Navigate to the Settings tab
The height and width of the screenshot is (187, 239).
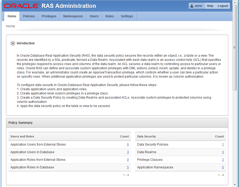click(x=127, y=16)
